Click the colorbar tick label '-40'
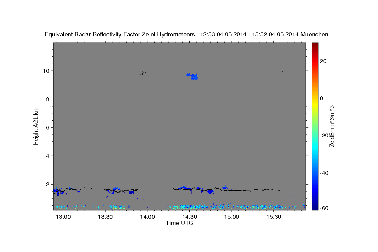Screen dimensions: 378x252 324,173
